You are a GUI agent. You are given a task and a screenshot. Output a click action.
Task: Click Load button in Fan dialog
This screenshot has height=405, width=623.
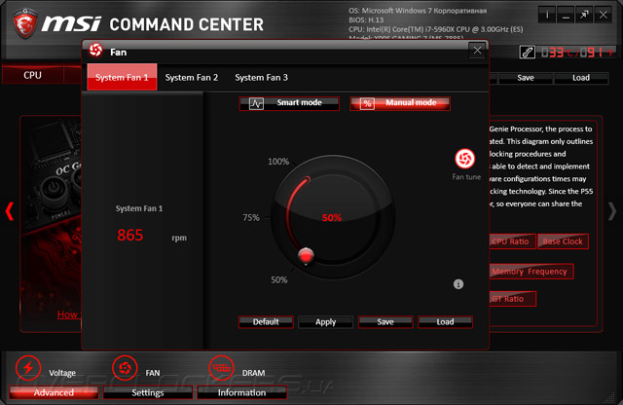click(445, 322)
